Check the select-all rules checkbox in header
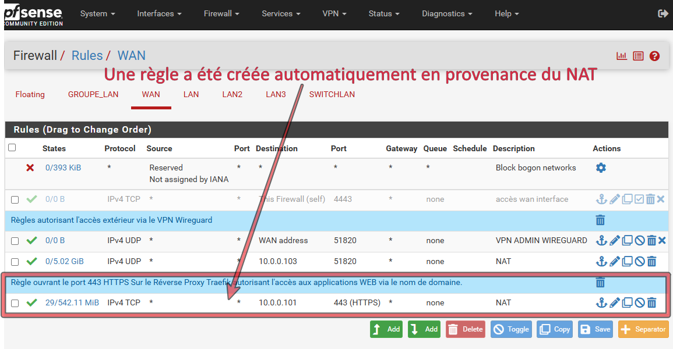The height and width of the screenshot is (349, 673). click(x=12, y=148)
